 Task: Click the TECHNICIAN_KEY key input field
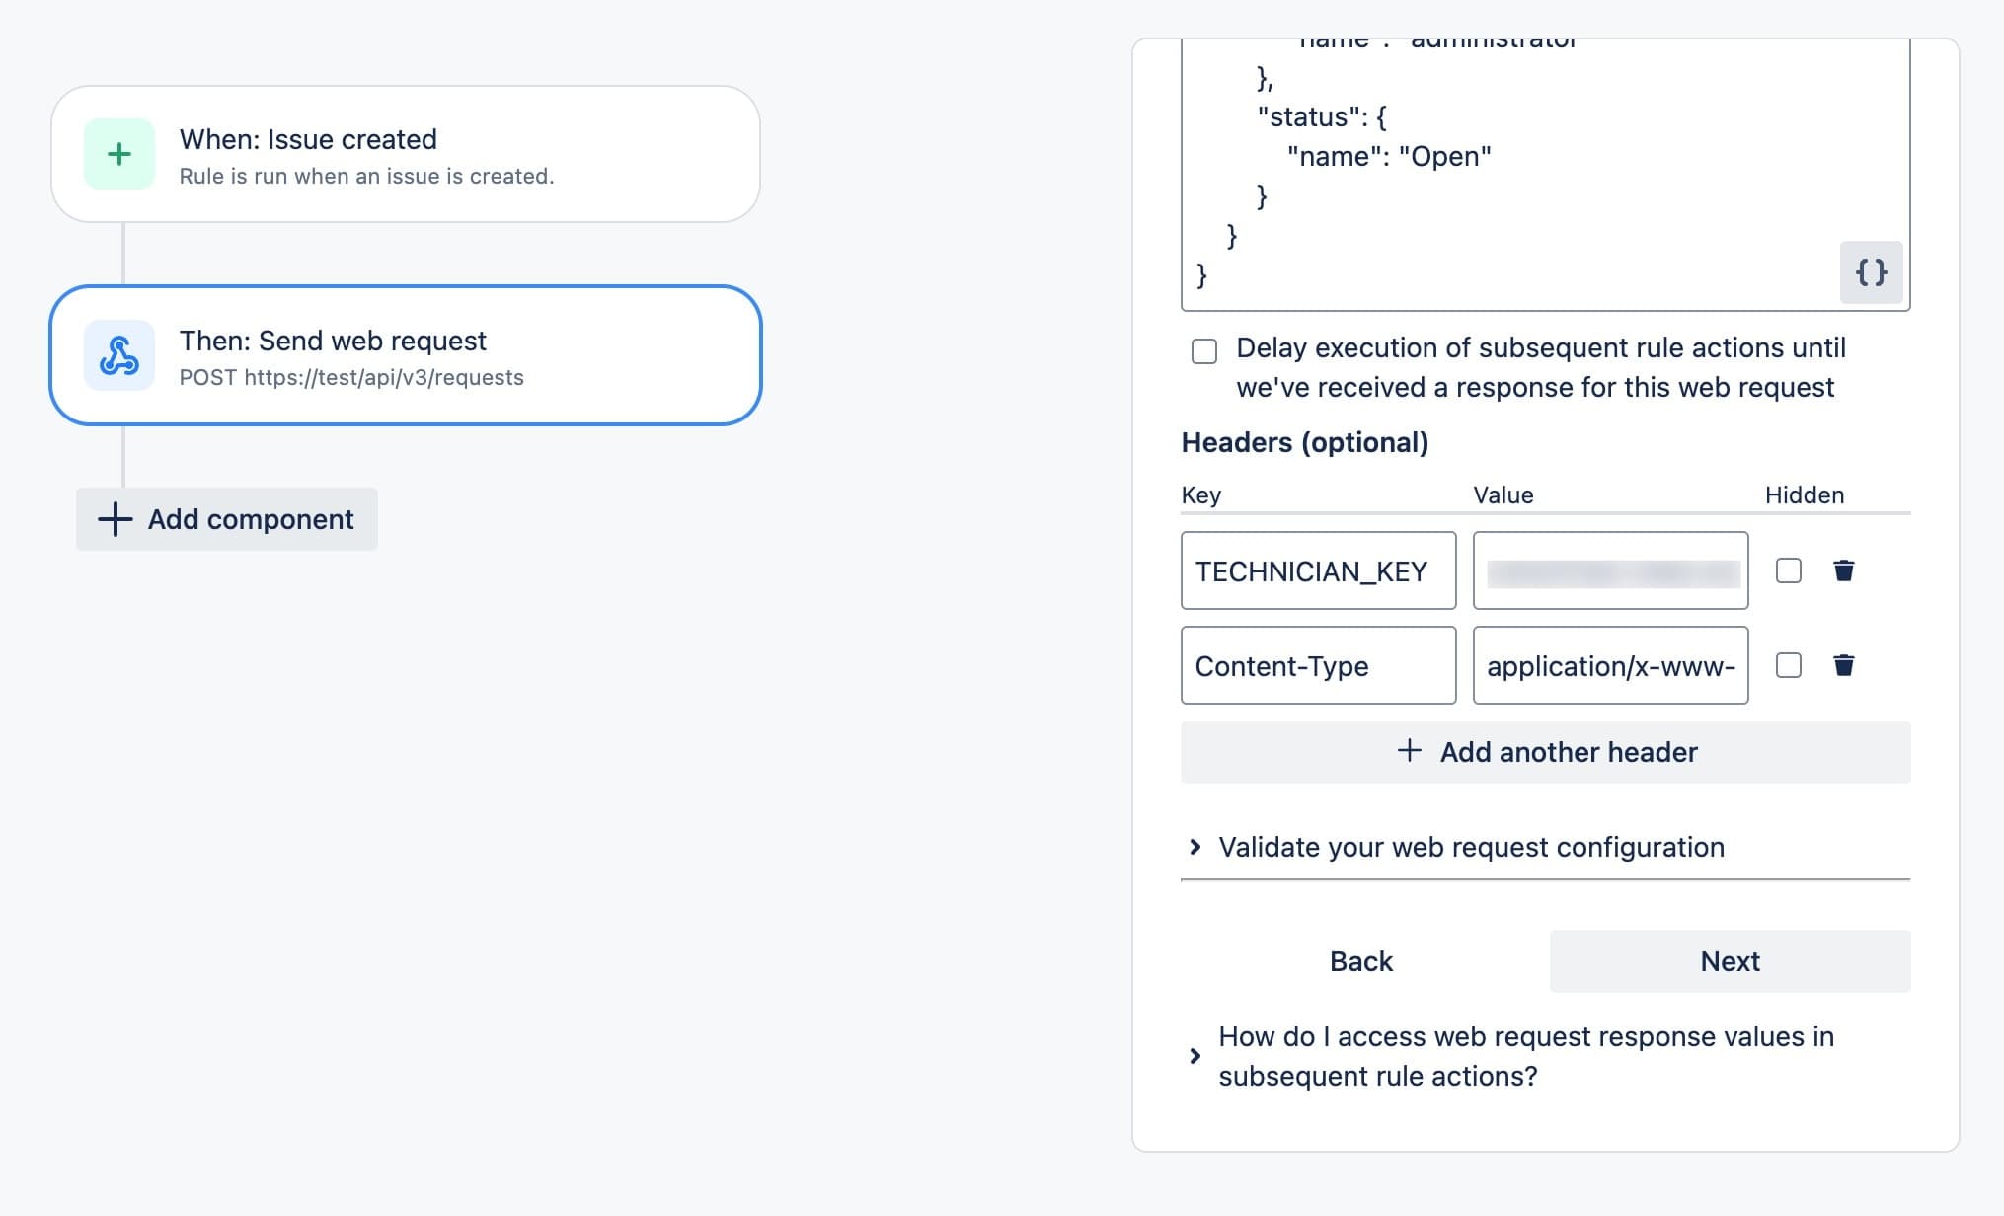[x=1318, y=570]
